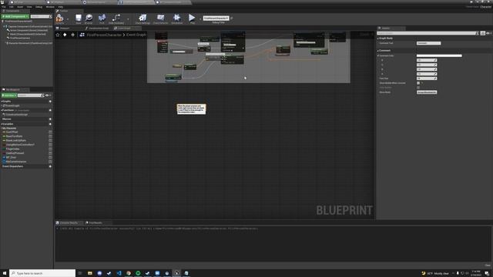Click the Font Size value field
Viewport: 493px width, 277px height.
[427, 78]
